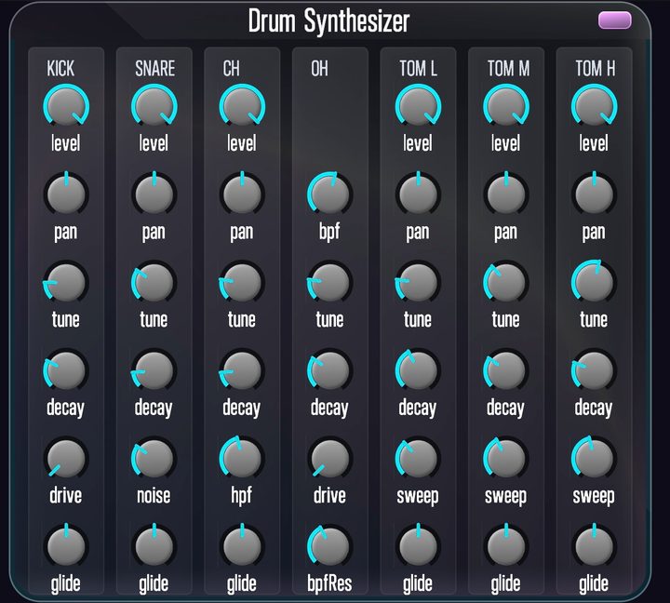Click the TOM L tune knob

pos(418,282)
